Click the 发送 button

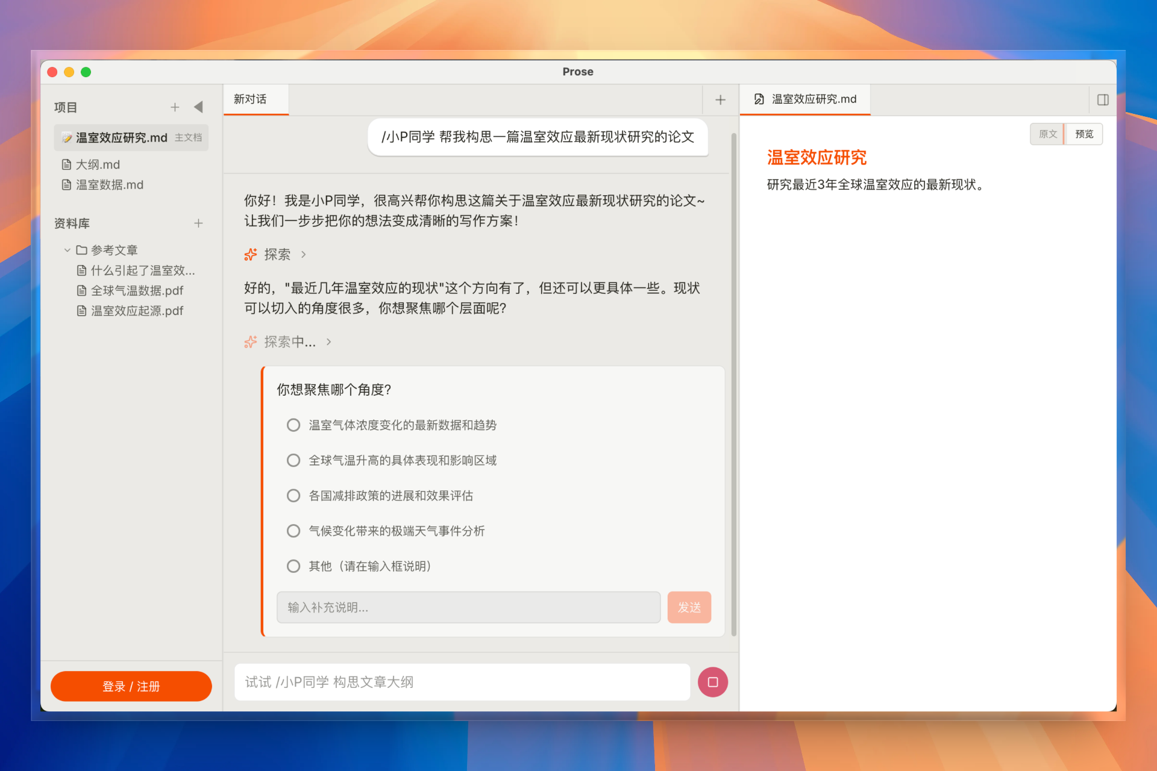[689, 607]
